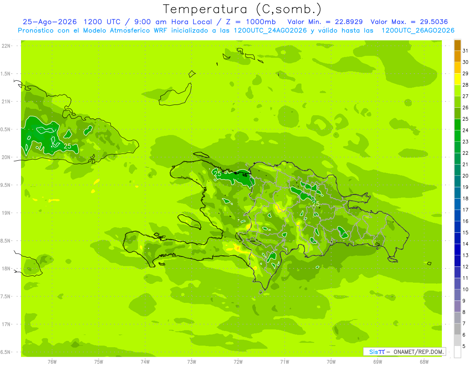Click the "31" colorbar value label
Viewport: 476px width, 367px height.
coord(466,51)
